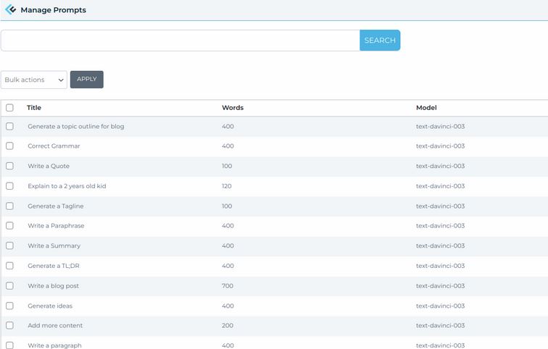Sort by the Words column header
The height and width of the screenshot is (349, 548).
tap(233, 108)
